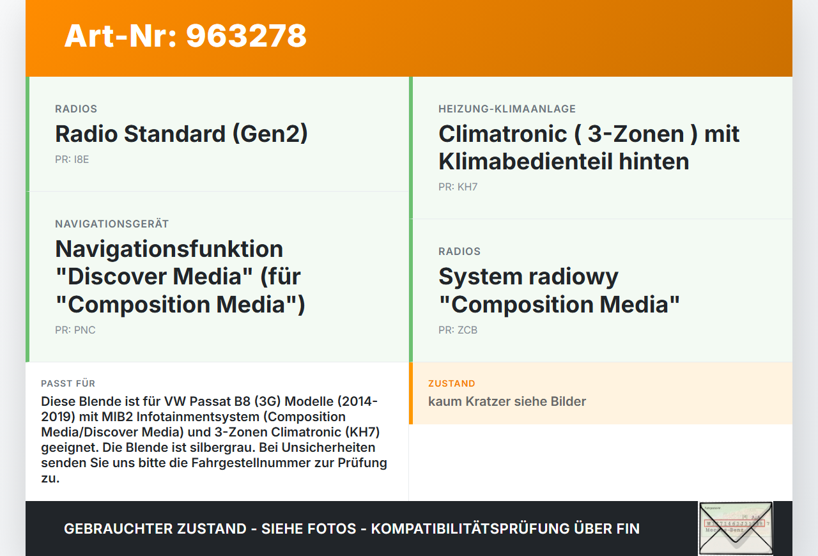Select the Climatronic ( 3-Zonen ) heading
The image size is (818, 556).
[x=588, y=147]
